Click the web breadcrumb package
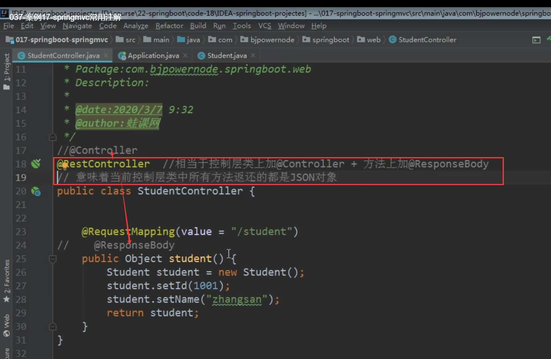This screenshot has height=359, width=551. click(369, 40)
